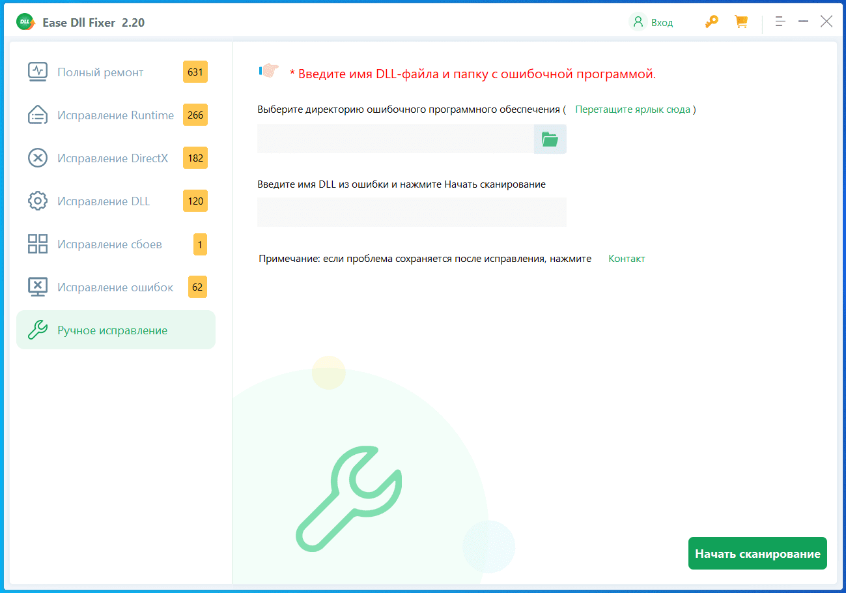Click the Ручное исправление wrench icon
The image size is (846, 593).
point(38,330)
